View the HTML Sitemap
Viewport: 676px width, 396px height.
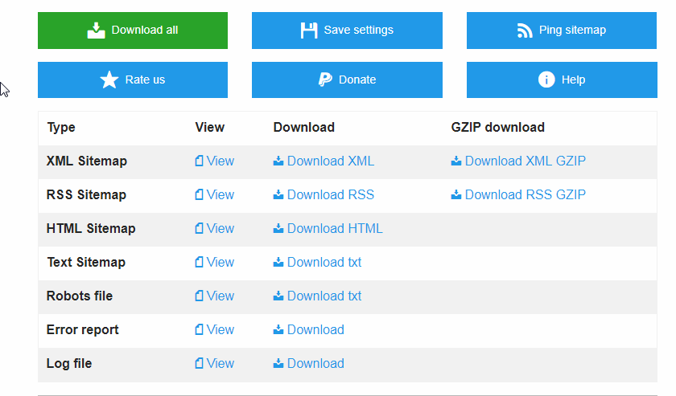point(215,229)
